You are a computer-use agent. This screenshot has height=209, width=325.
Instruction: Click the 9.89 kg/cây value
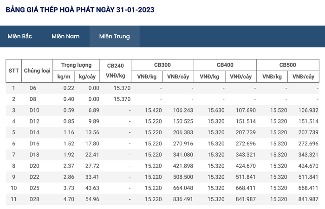[94, 121]
